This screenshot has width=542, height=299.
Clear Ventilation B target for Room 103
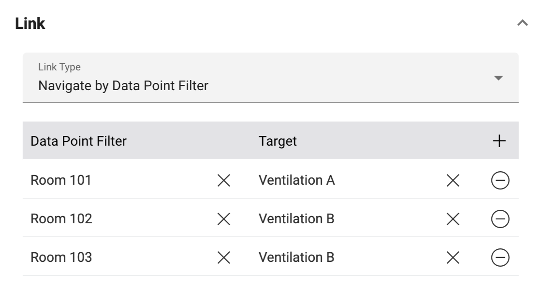pos(452,258)
